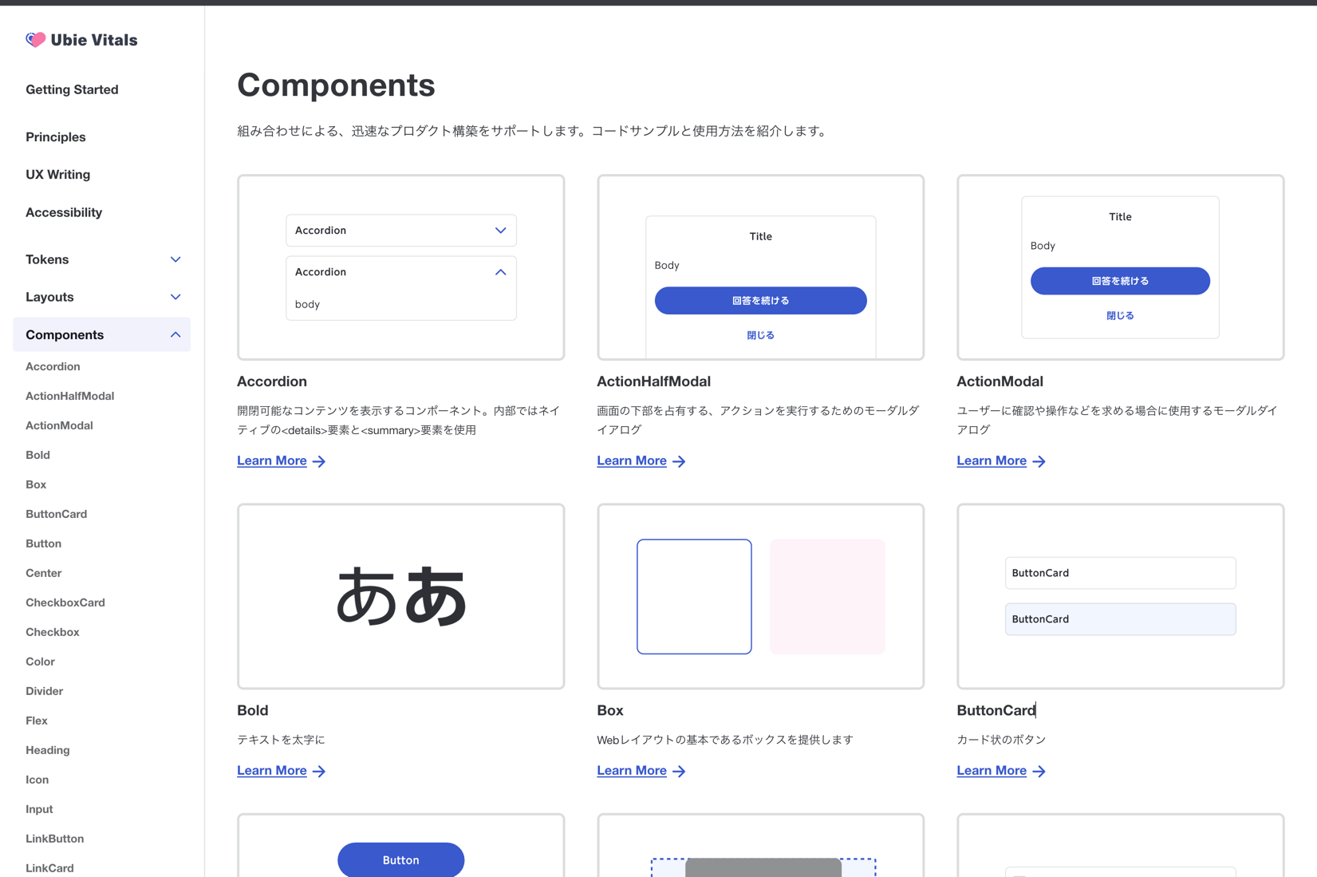The image size is (1317, 877).
Task: Click the arrow icon beside ActionModal Learn More
Action: point(1039,461)
